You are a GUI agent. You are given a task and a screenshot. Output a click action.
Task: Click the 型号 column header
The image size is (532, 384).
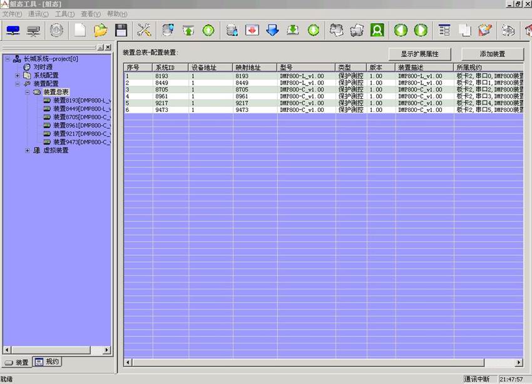tap(306, 68)
